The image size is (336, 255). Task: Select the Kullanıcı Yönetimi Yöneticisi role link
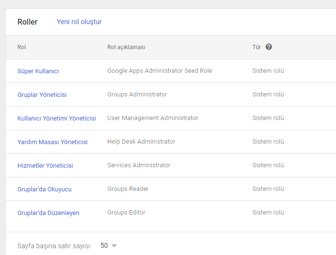click(x=57, y=119)
